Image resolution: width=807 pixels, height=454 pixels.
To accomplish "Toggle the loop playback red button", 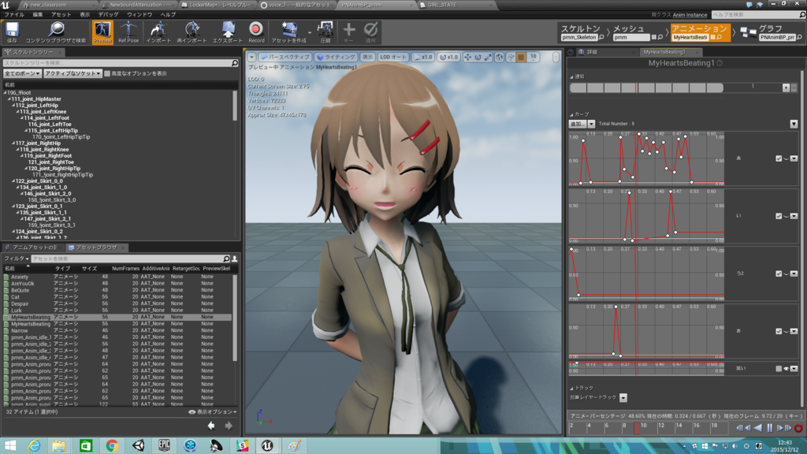I will [798, 428].
